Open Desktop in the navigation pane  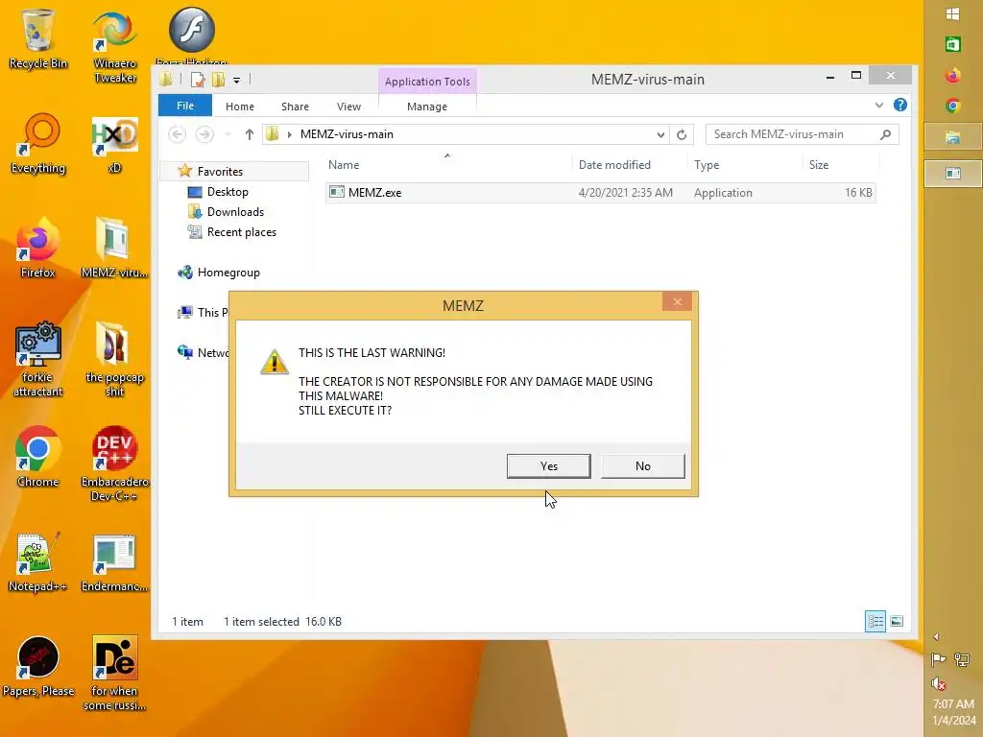(x=228, y=192)
